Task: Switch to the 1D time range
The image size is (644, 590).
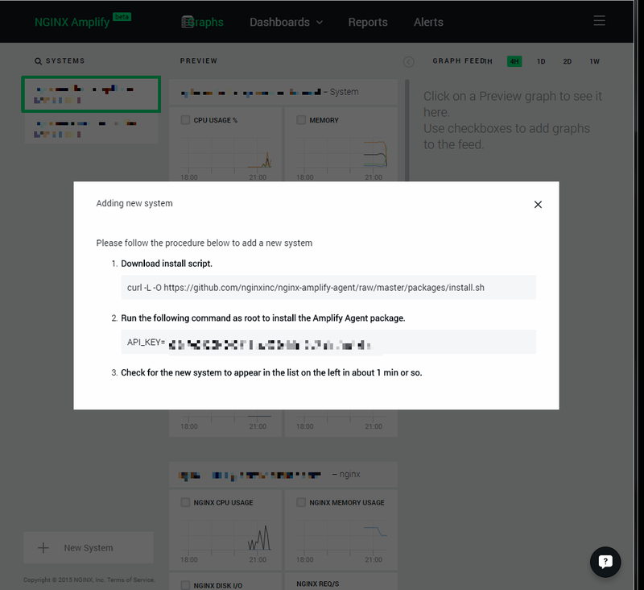Action: [541, 61]
